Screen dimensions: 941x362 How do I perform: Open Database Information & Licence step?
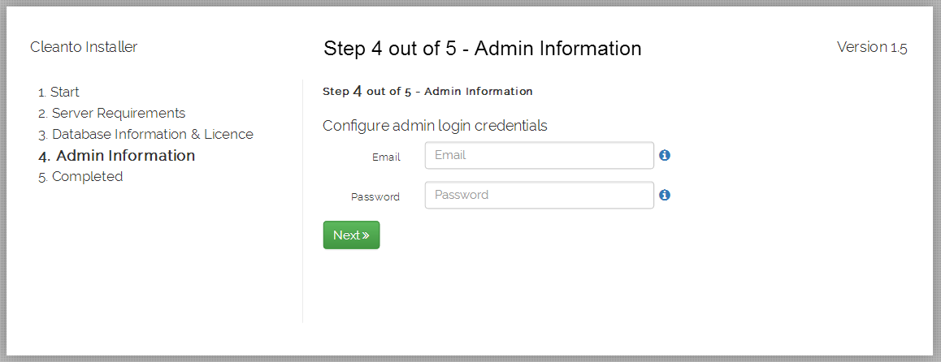tap(145, 134)
